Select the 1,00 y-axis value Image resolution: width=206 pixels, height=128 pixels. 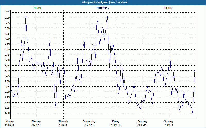pyautogui.click(x=7, y=113)
